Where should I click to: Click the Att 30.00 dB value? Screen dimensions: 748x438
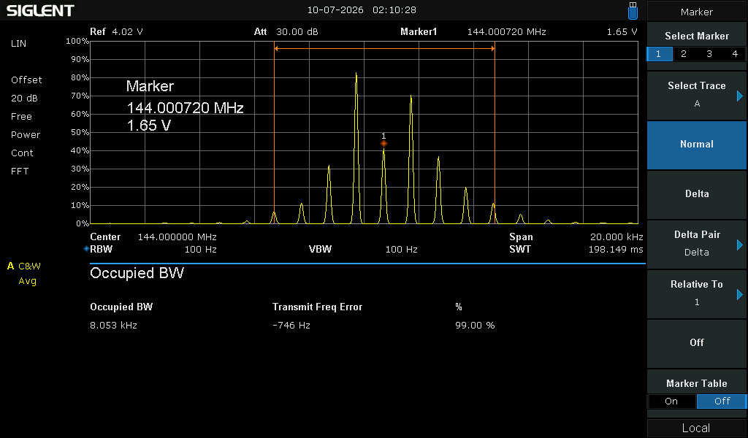point(297,32)
